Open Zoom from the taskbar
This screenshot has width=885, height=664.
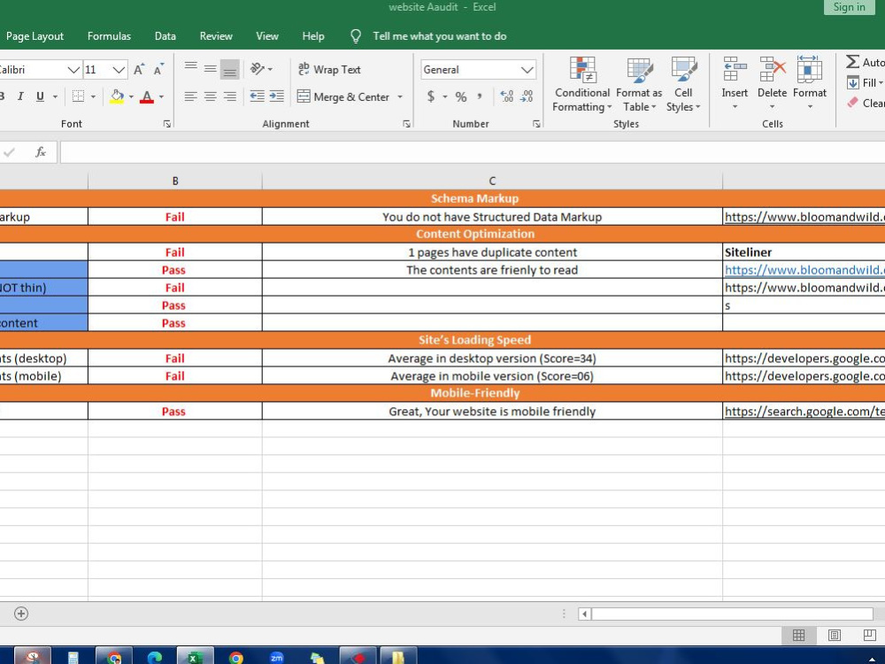point(276,658)
